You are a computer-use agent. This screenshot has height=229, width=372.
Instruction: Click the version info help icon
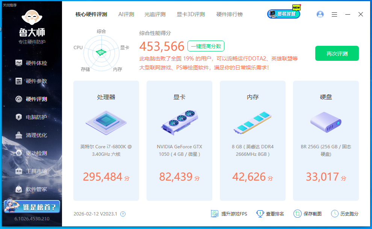[x=123, y=214]
